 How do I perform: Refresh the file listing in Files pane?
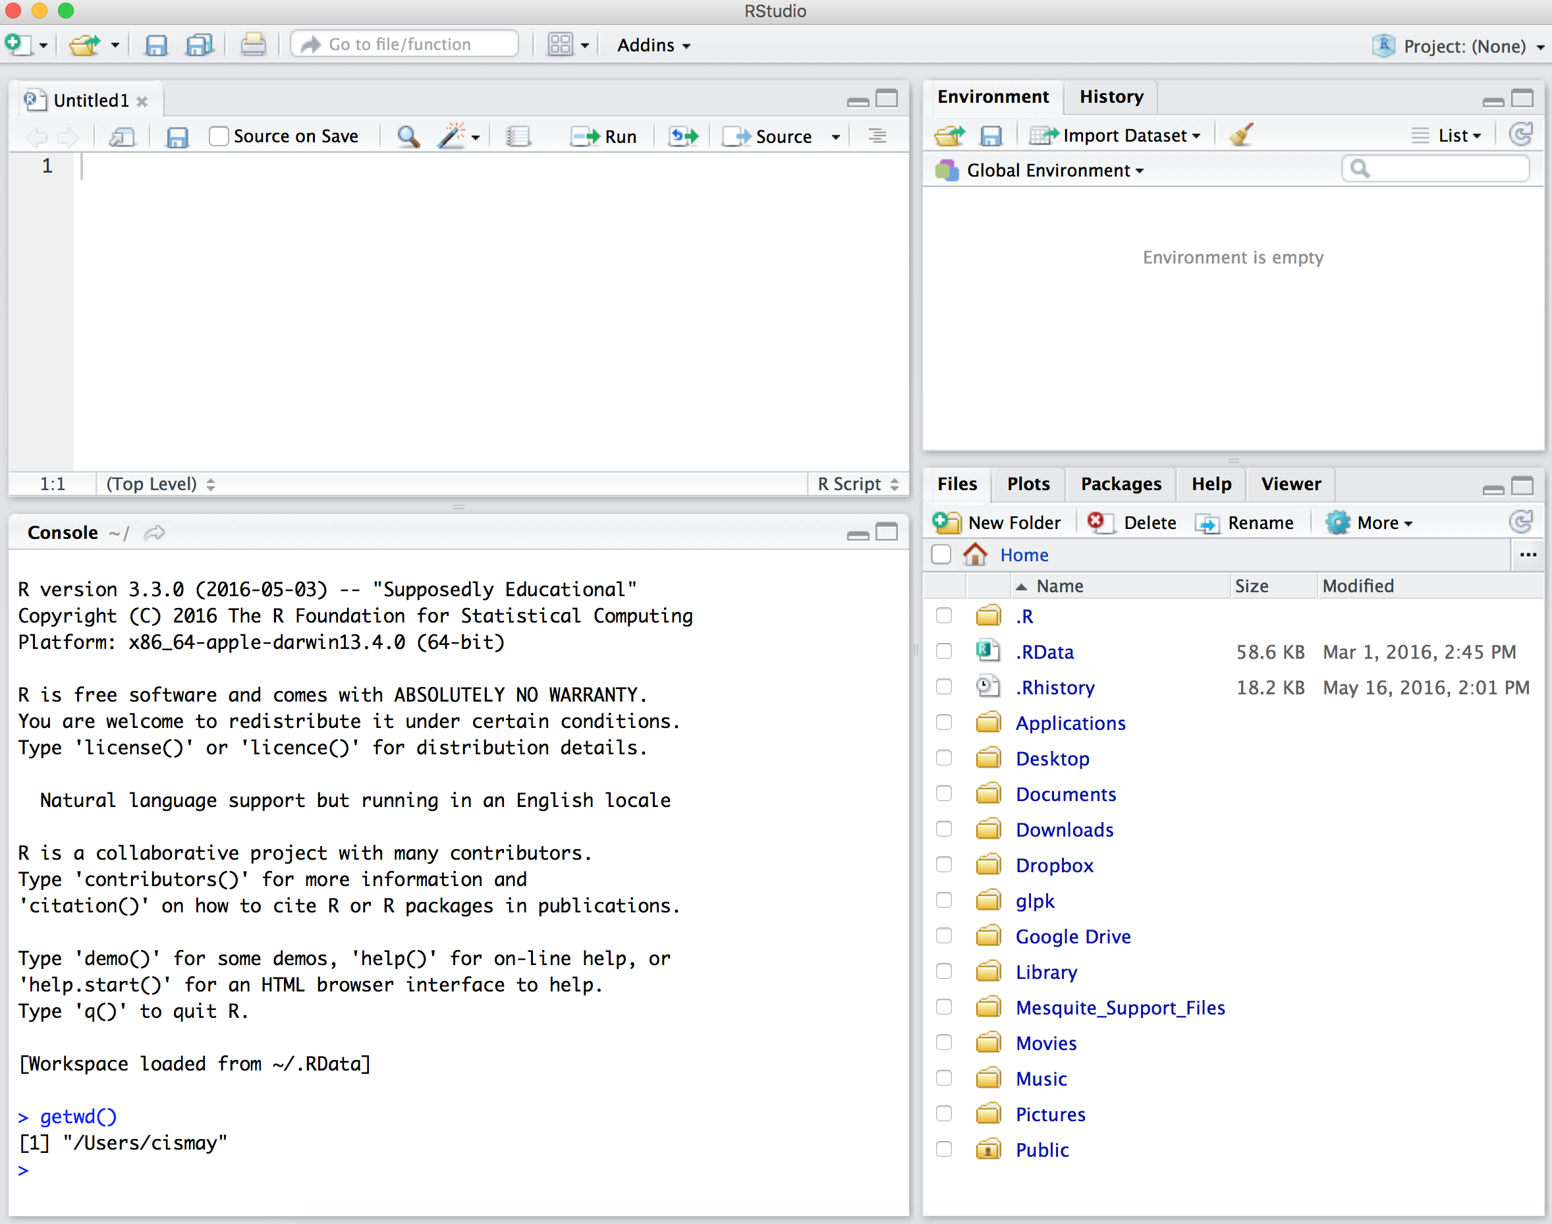coord(1520,522)
